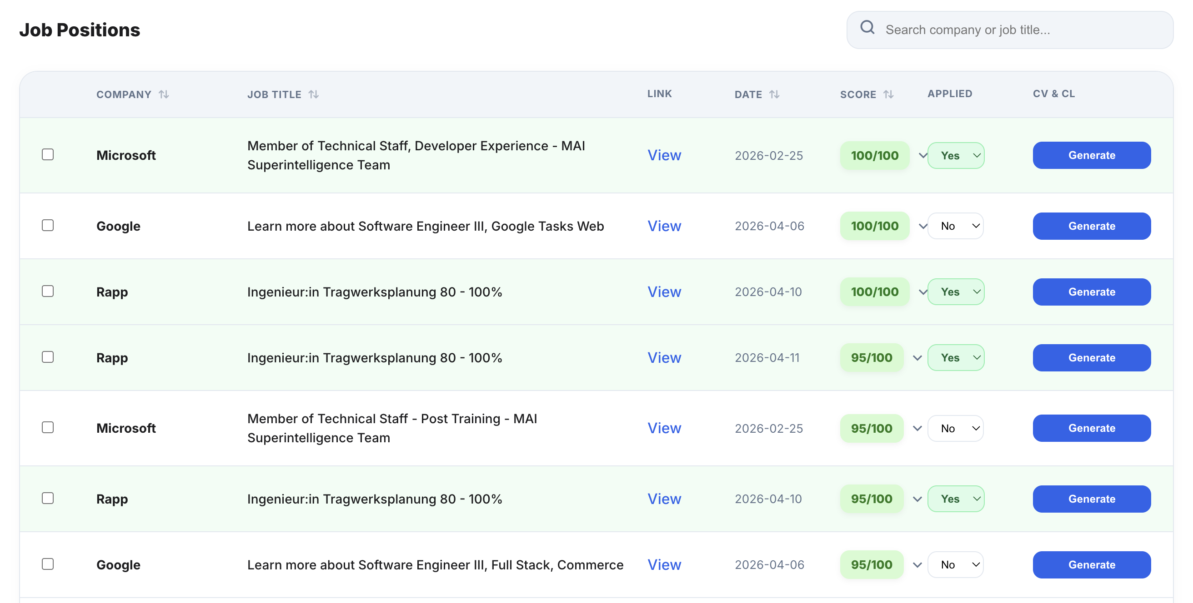Image resolution: width=1193 pixels, height=603 pixels.
Task: Check the Rapp row scored 100/100
Action: pos(48,291)
